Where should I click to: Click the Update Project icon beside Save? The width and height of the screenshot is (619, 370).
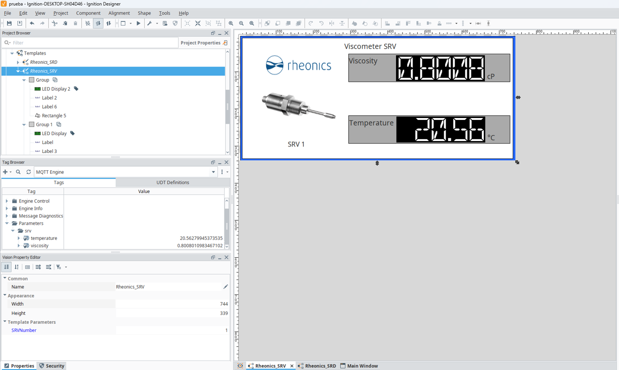[x=19, y=23]
